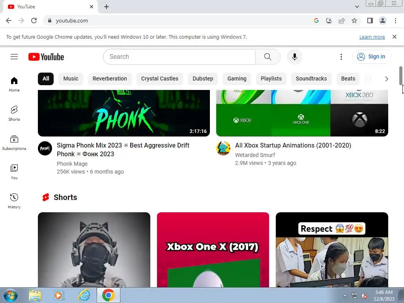Screen dimensions: 404x303
Task: Click the page vertical scrollbar thumb
Action: (x=401, y=75)
